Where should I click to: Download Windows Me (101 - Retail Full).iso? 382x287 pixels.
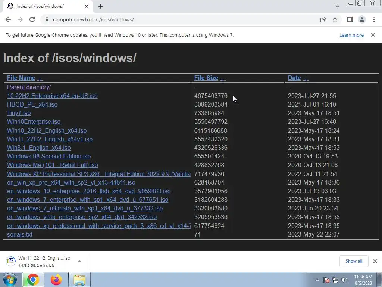[53, 165]
